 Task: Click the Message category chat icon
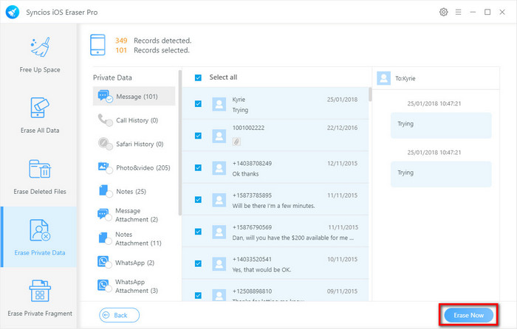coord(105,96)
